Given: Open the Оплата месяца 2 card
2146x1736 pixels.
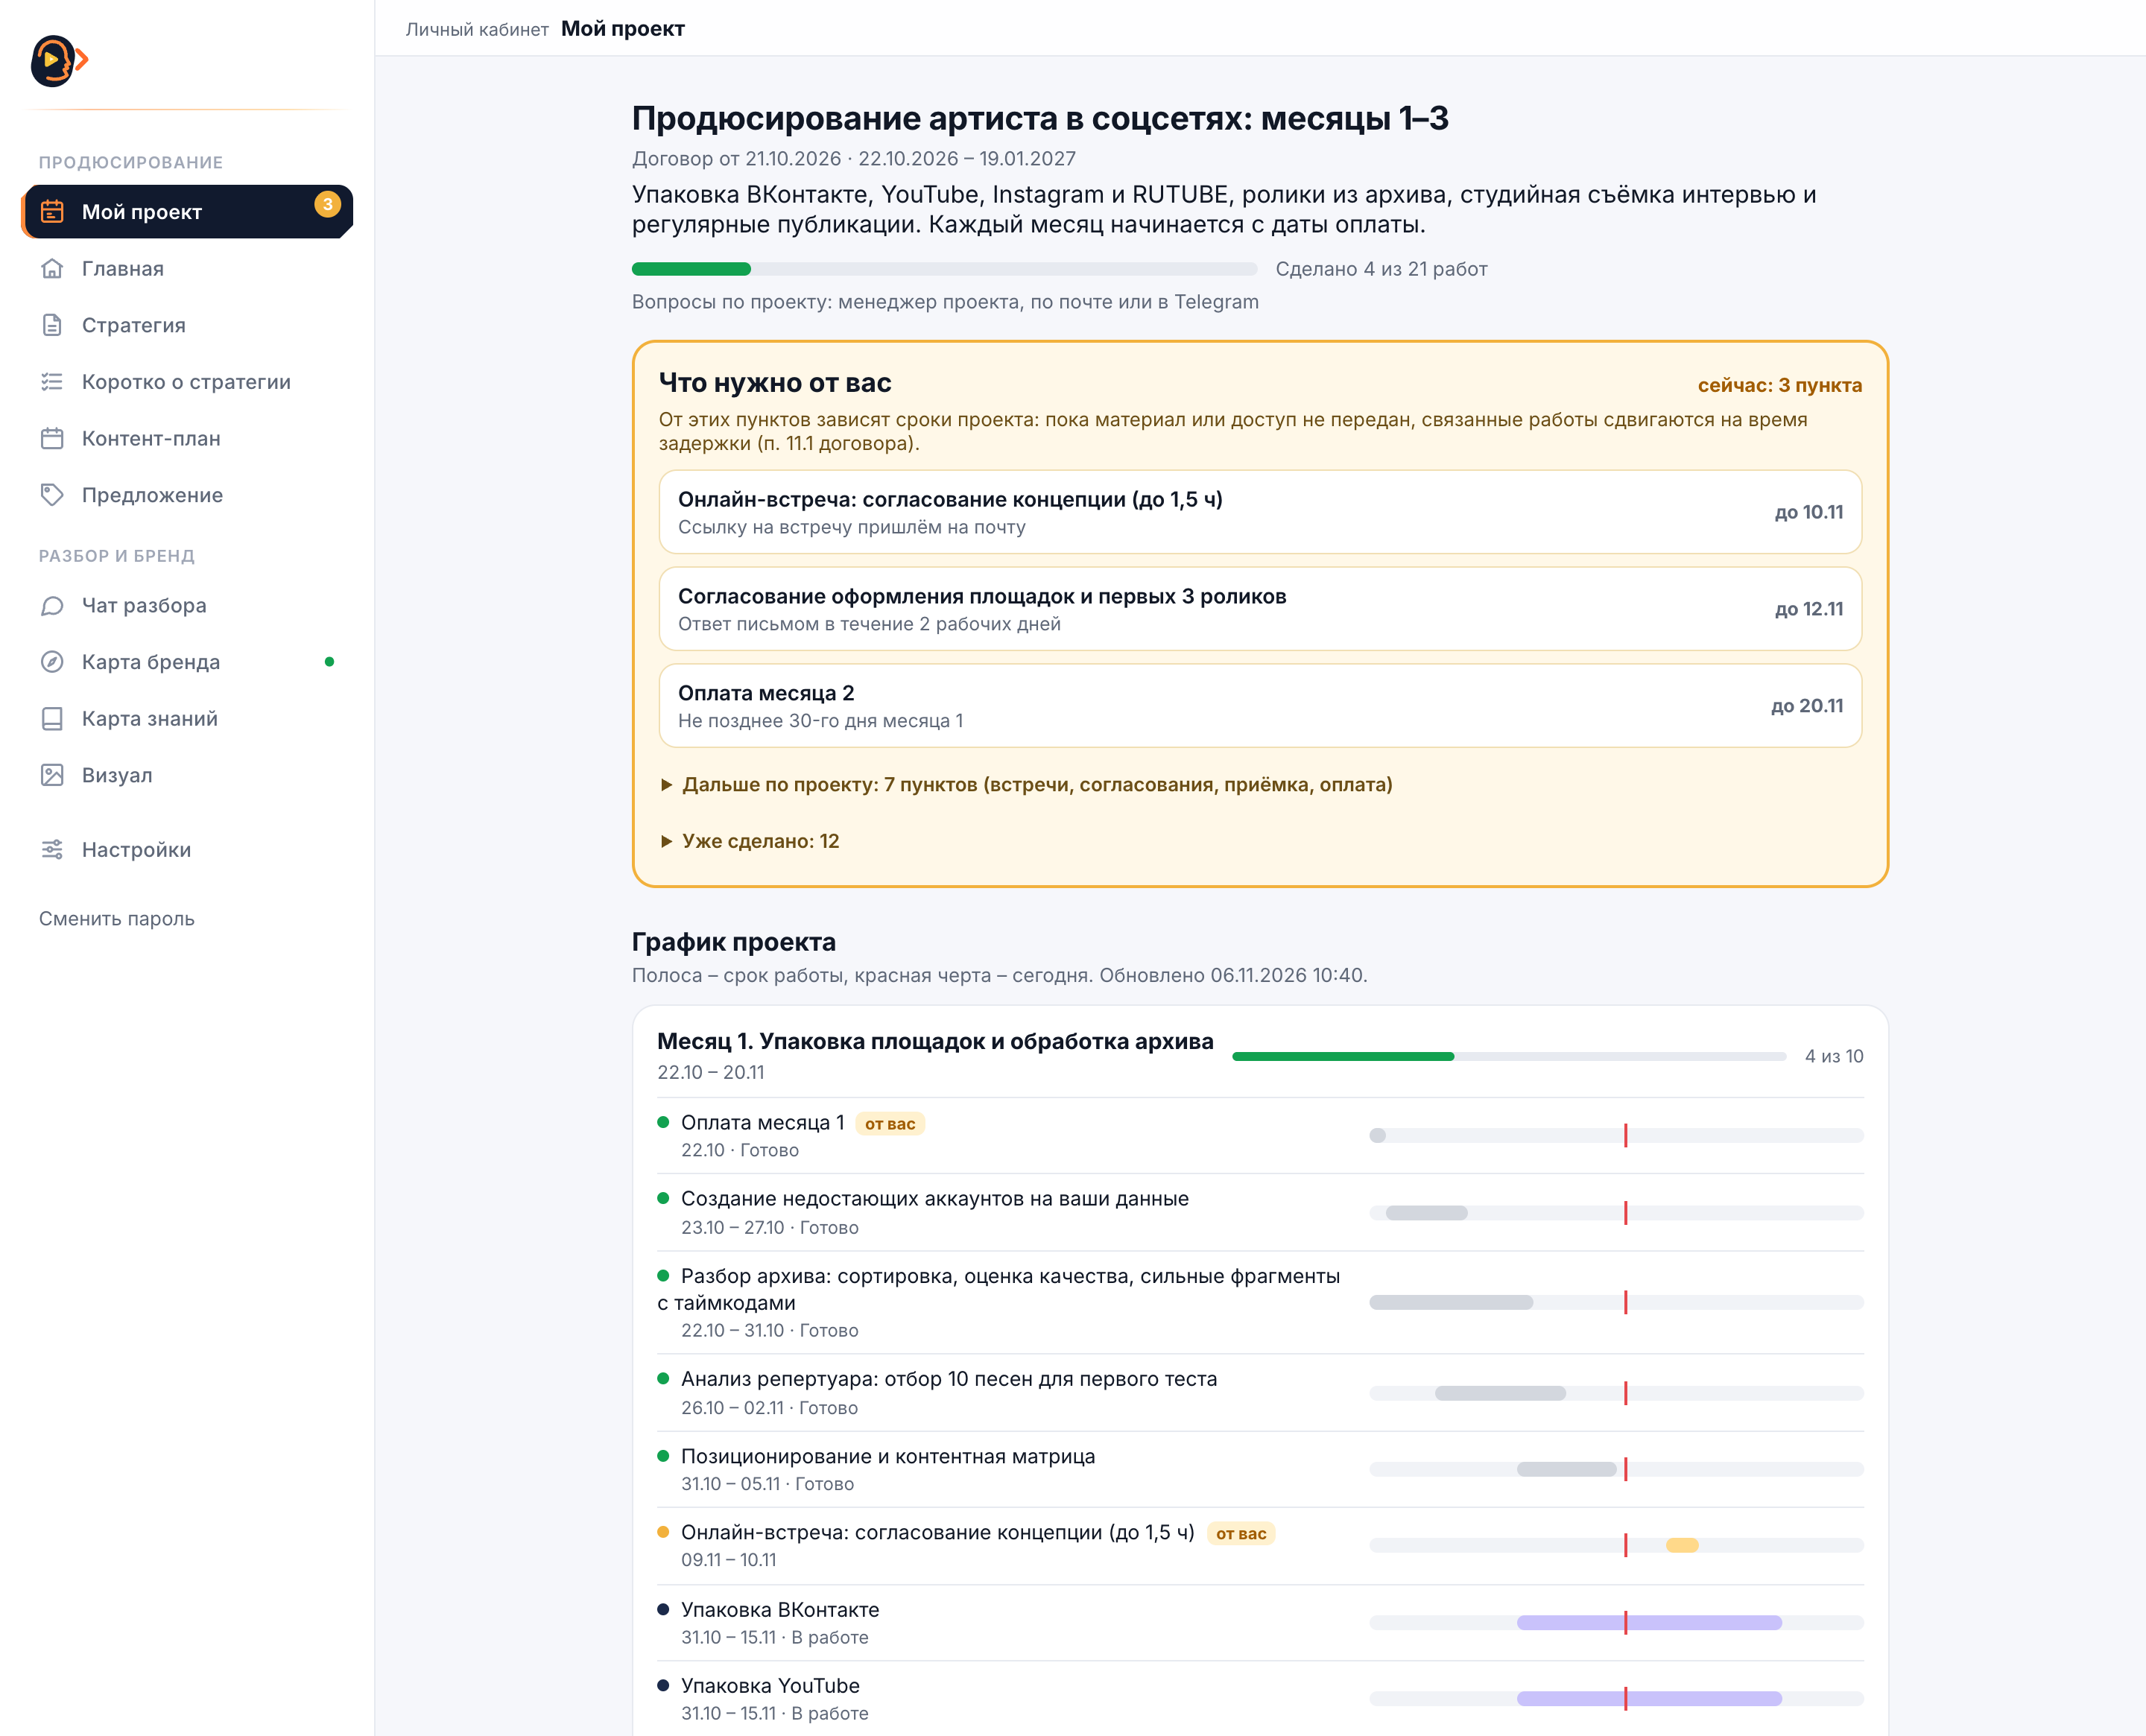Looking at the screenshot, I should point(1260,706).
